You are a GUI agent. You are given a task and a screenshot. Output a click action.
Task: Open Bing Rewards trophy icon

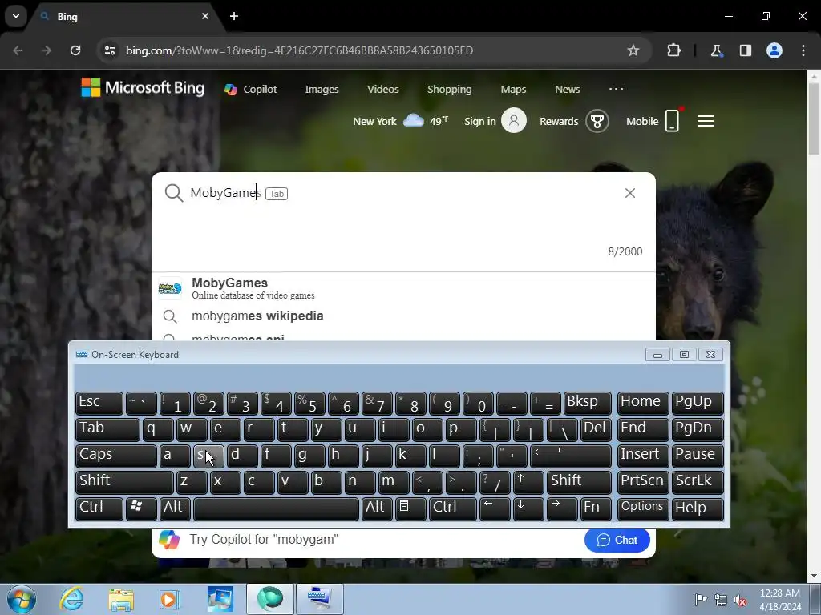[597, 122]
